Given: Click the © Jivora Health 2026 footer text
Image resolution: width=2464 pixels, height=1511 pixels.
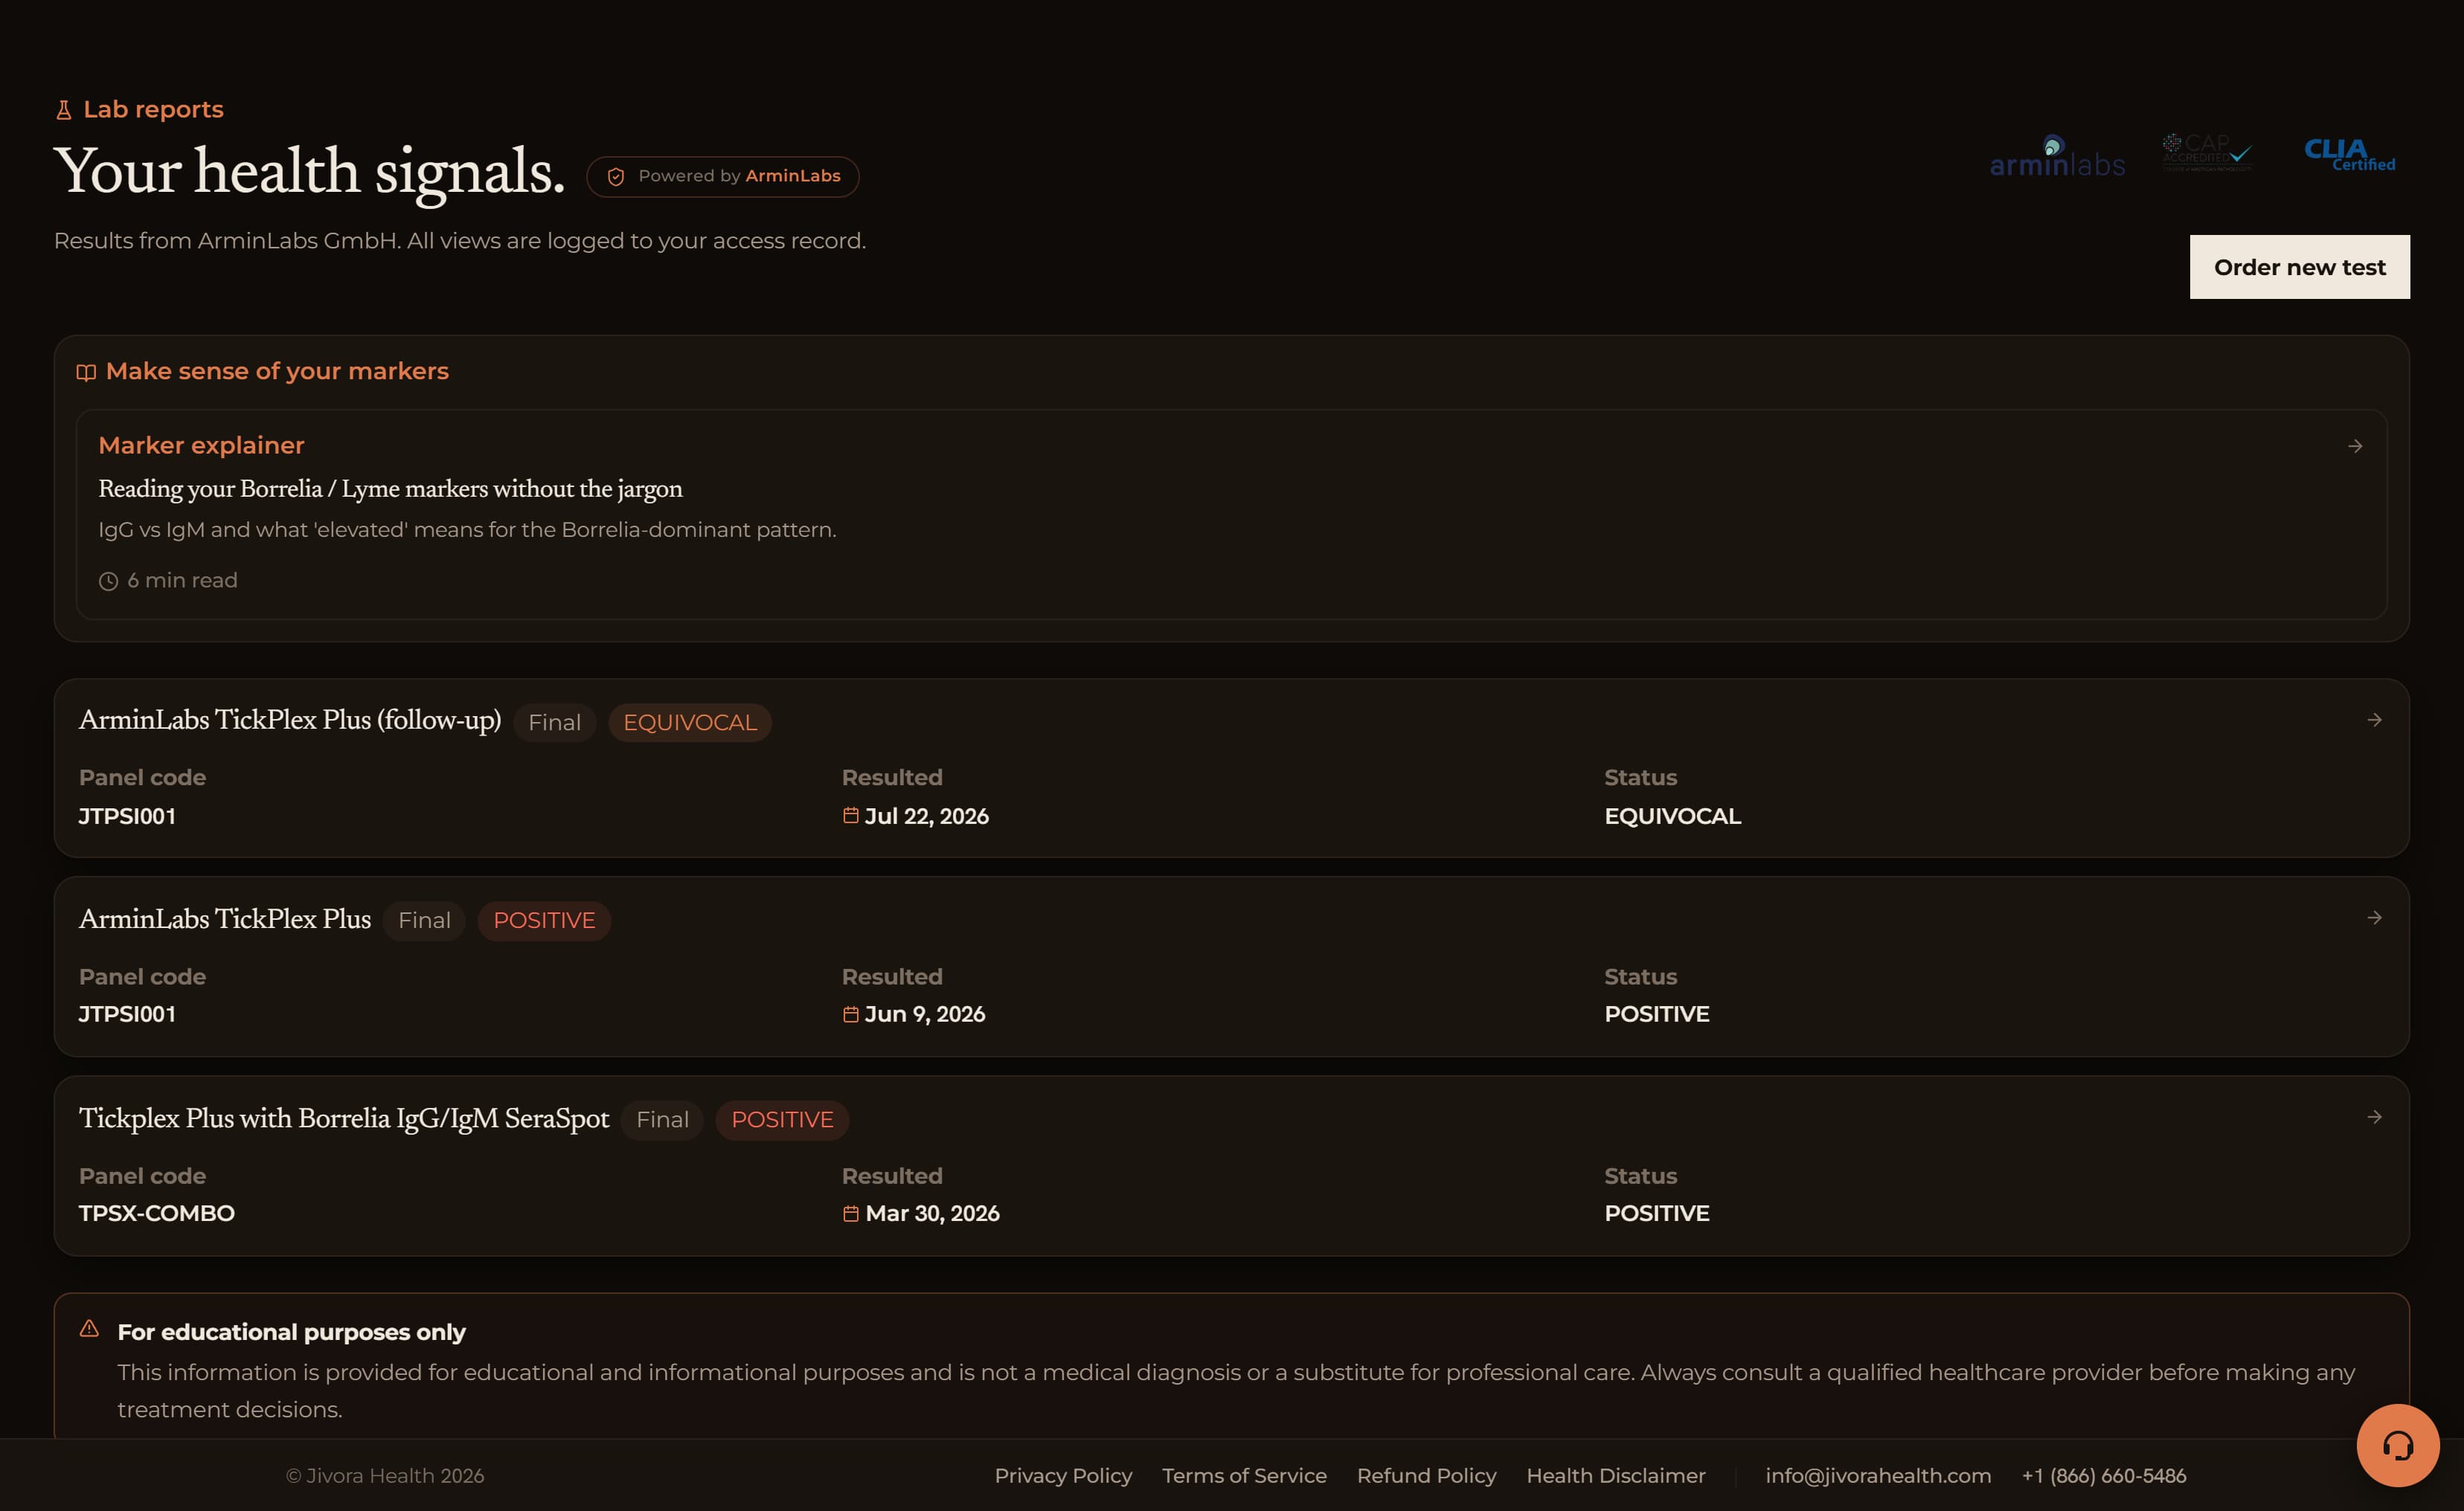Looking at the screenshot, I should tap(385, 1476).
